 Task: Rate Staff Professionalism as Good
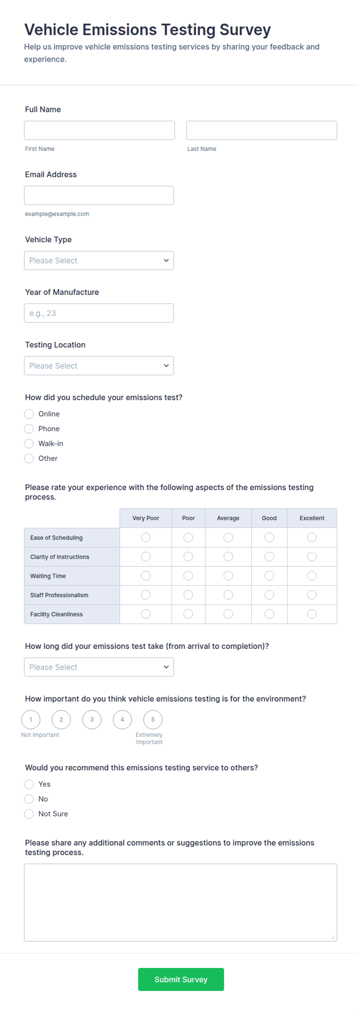pos(269,595)
